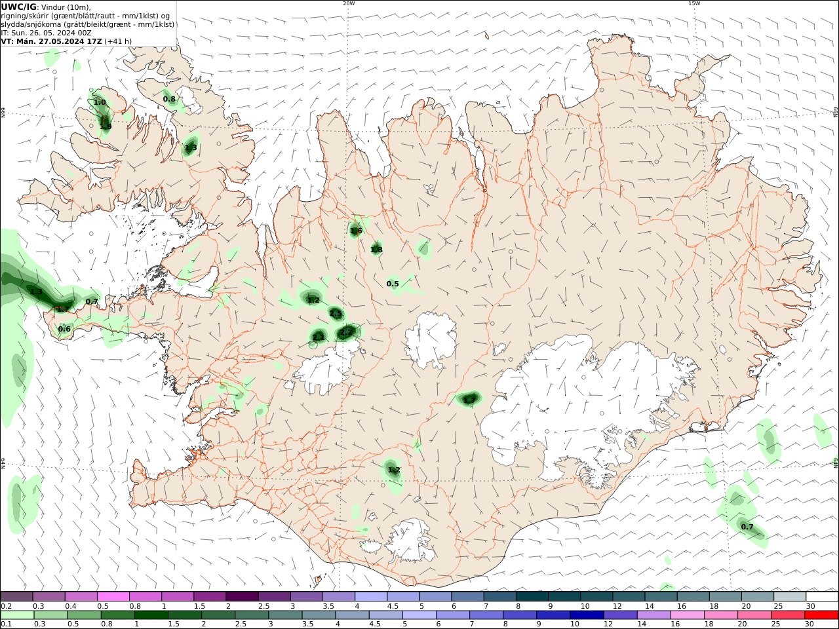
Task: Select the 'slydda/snjókoma' legend description line
Action: point(88,24)
